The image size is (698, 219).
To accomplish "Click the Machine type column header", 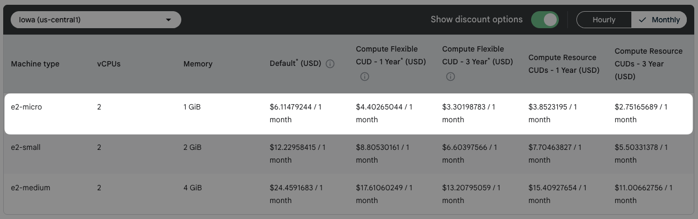I will pos(35,64).
